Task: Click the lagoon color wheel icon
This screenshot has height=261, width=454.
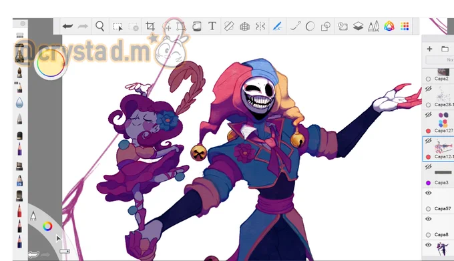Action: pos(48,226)
